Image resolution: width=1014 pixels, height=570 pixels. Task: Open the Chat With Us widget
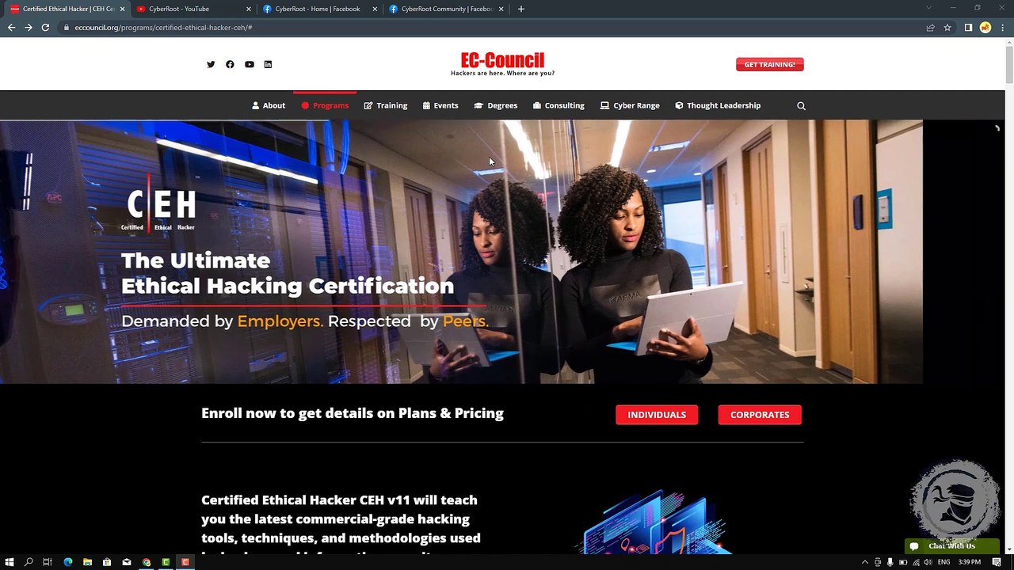coord(952,546)
